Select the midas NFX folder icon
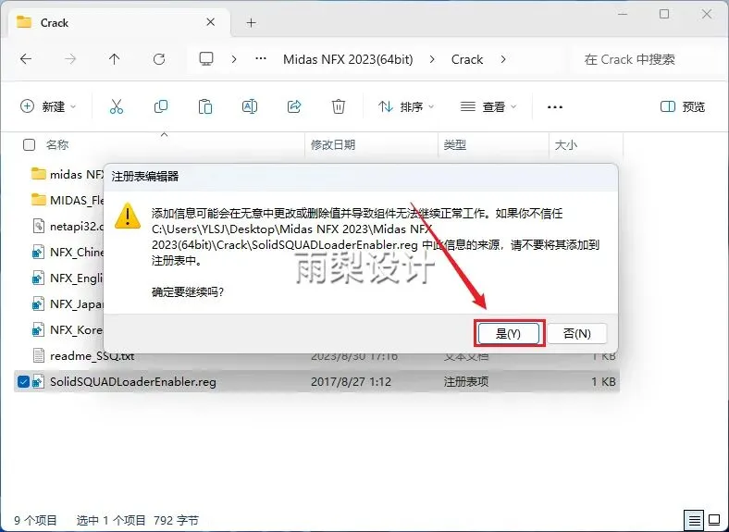Viewport: 729px width, 532px height. (x=39, y=174)
